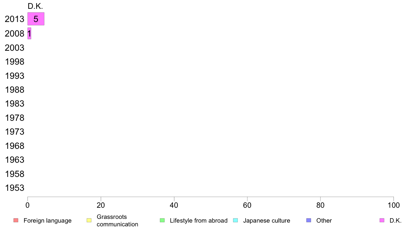Click the 20 tick on the x-axis
The width and height of the screenshot is (403, 249).
pos(101,205)
